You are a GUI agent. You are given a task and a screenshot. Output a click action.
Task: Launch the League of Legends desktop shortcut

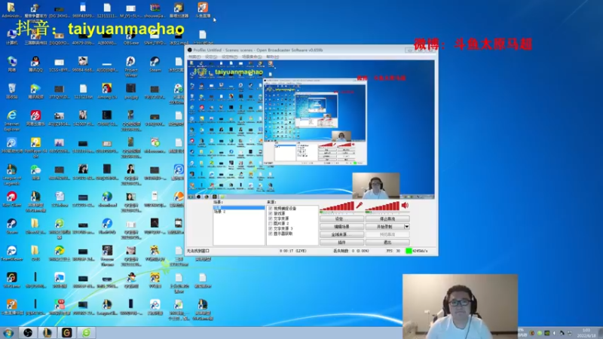pyautogui.click(x=11, y=175)
